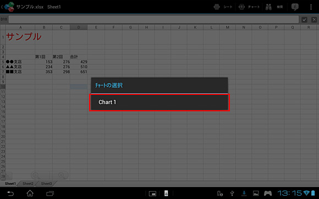319x199 pixels.
Task: Switch to Sheet3 tab
Action: [x=46, y=184]
